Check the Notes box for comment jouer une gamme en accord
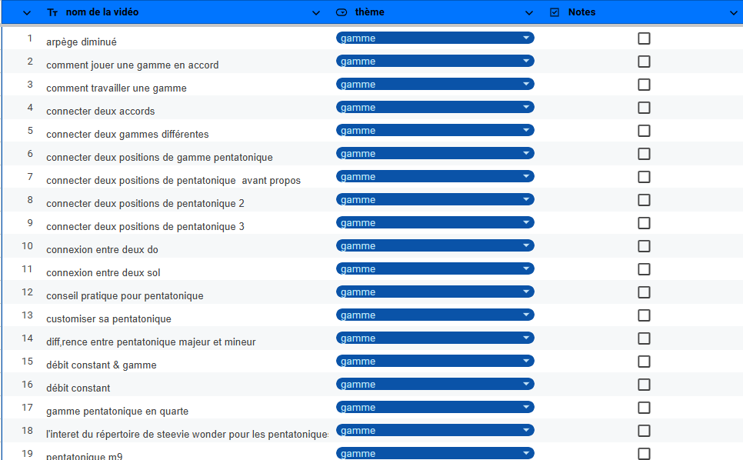 click(x=644, y=62)
